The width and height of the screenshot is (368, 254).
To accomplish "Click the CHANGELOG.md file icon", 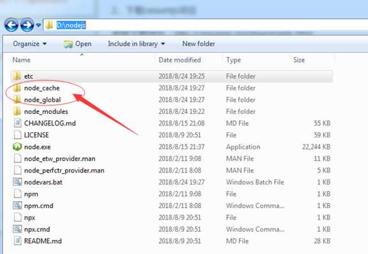I will [x=17, y=123].
